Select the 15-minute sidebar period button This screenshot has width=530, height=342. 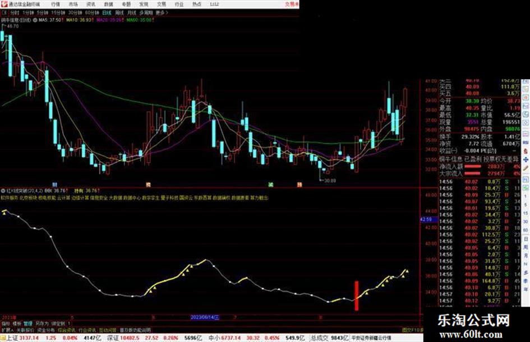pyautogui.click(x=526, y=213)
